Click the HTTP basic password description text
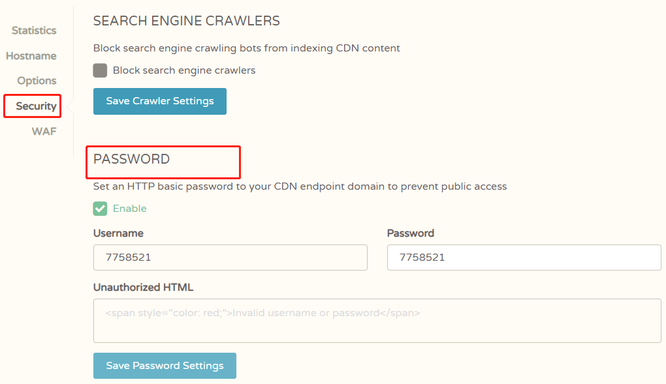Screen dimensions: 666x384 [300, 186]
